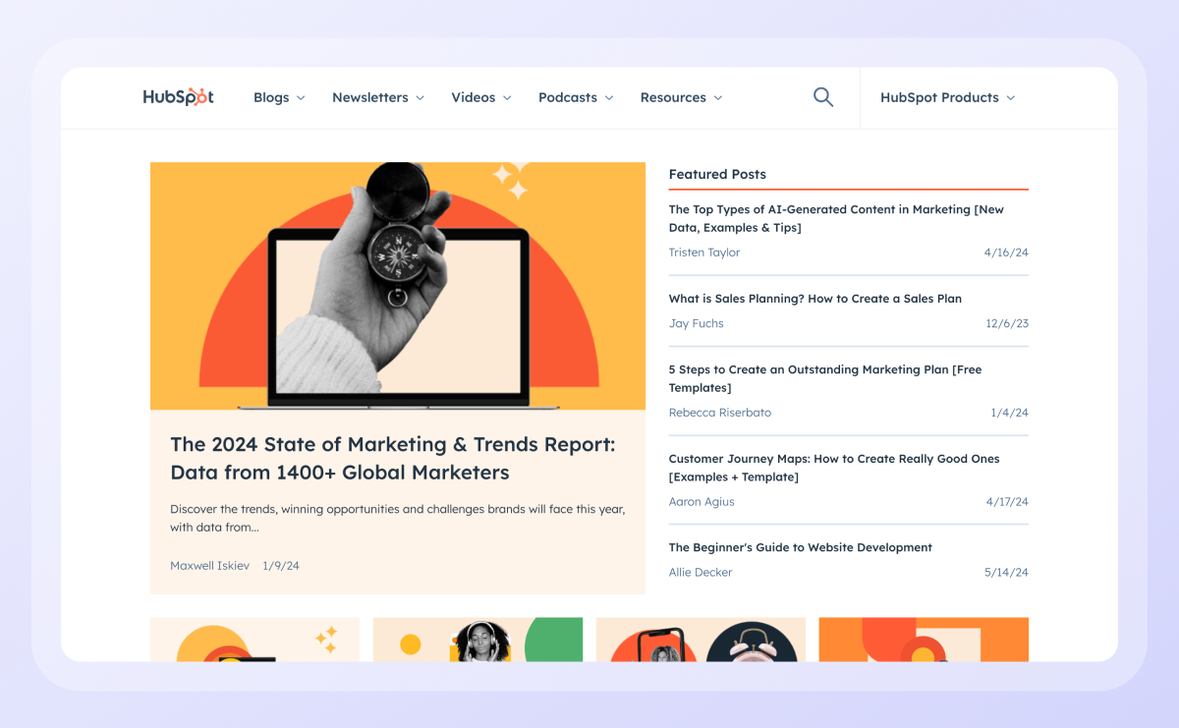Screen dimensions: 1179x728
Task: Open AI-Generated Content in Marketing post
Action: 836,218
